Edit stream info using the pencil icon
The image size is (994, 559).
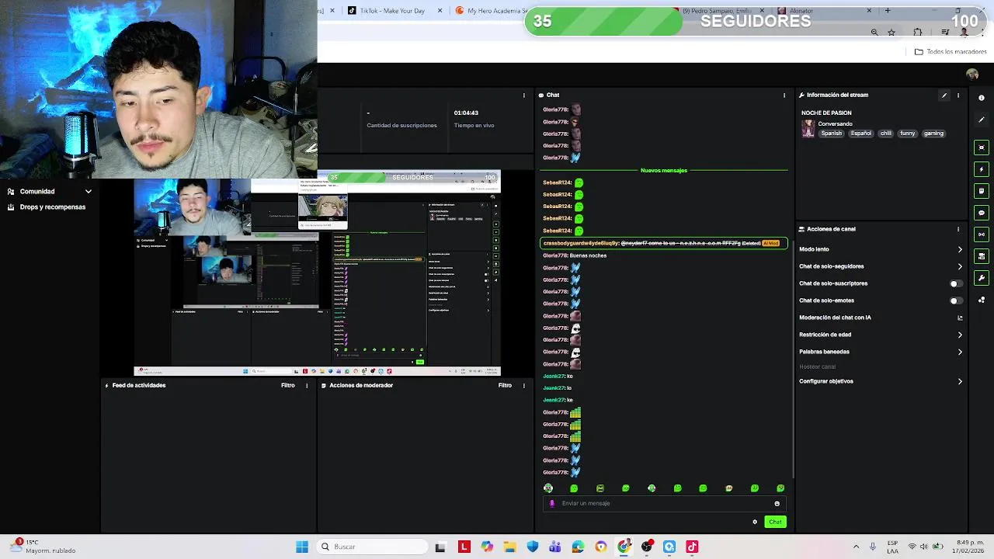click(x=944, y=95)
